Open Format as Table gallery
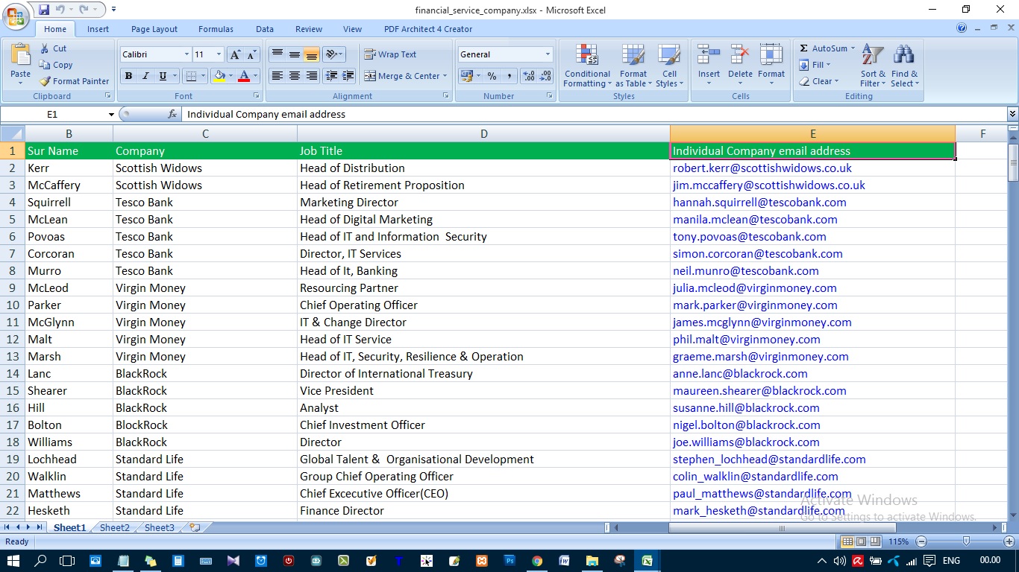This screenshot has height=572, width=1019. (x=633, y=66)
